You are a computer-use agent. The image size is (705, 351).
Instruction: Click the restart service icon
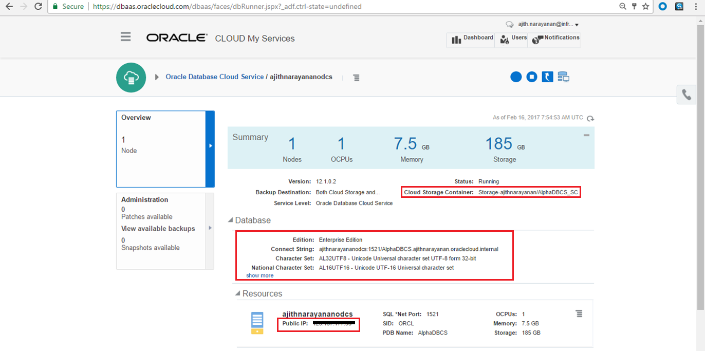(x=548, y=77)
